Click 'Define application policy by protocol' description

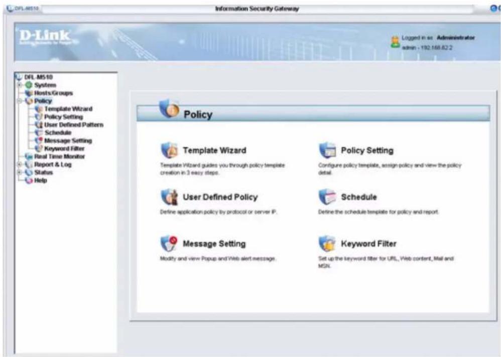pos(218,212)
